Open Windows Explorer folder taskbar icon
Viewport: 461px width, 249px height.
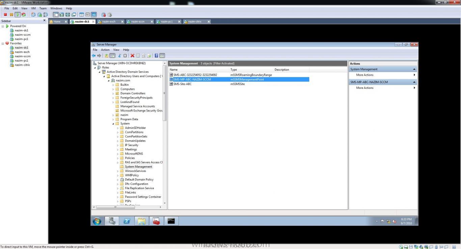(x=141, y=221)
